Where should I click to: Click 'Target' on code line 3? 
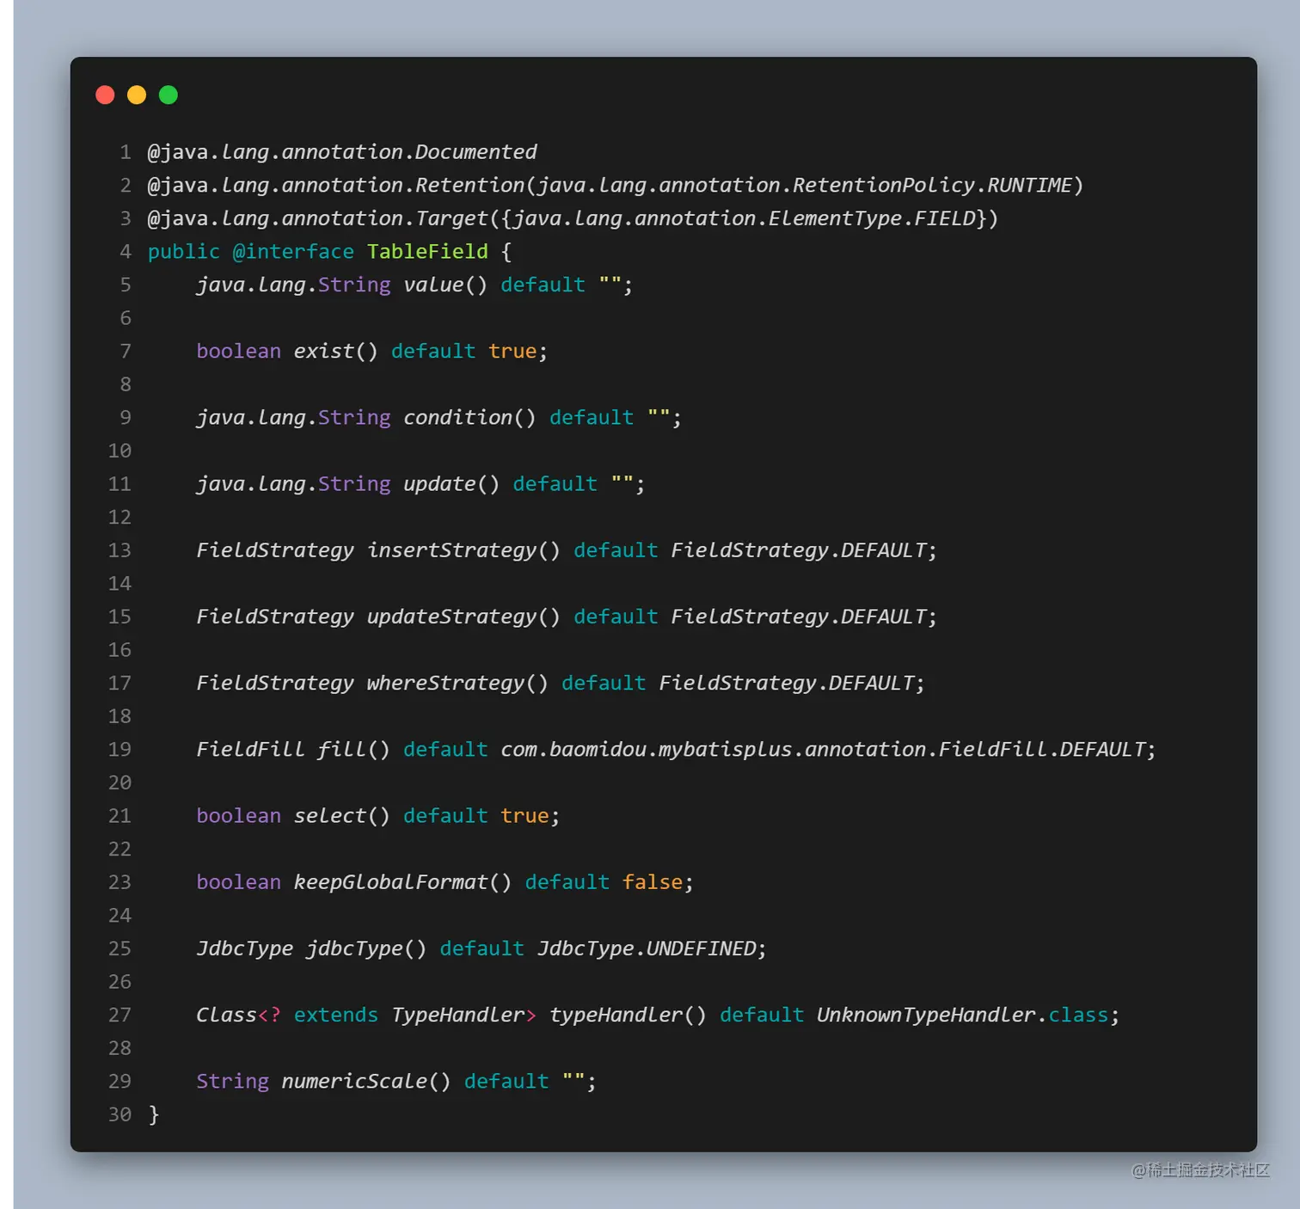(x=451, y=218)
